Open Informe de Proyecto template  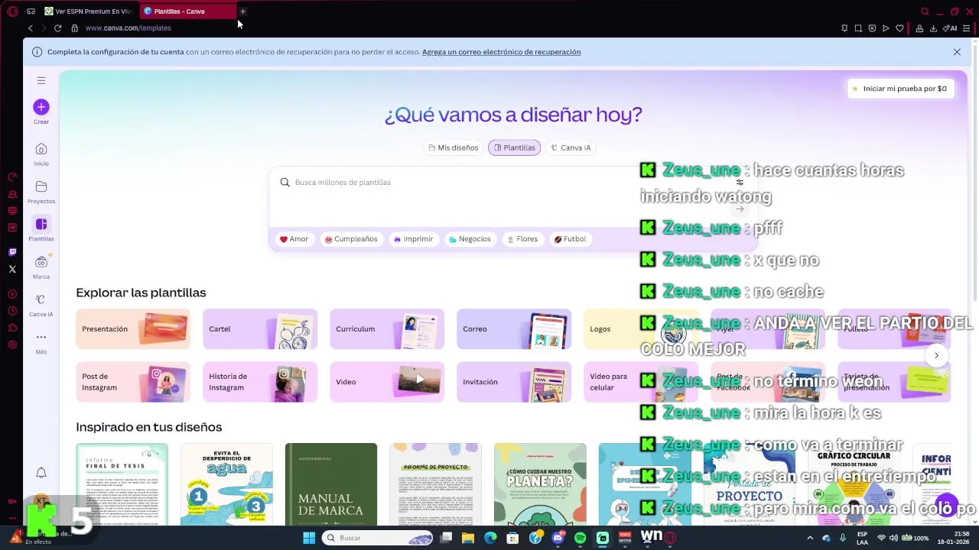point(435,484)
